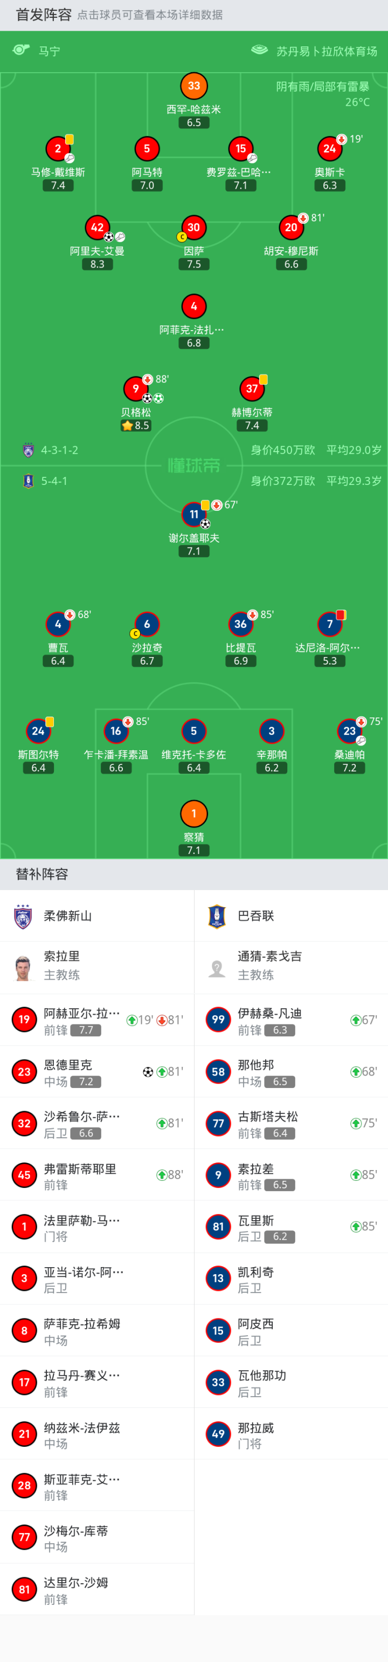
Task: Click 赫博尔蒂 number 37 player icon
Action: 252,388
